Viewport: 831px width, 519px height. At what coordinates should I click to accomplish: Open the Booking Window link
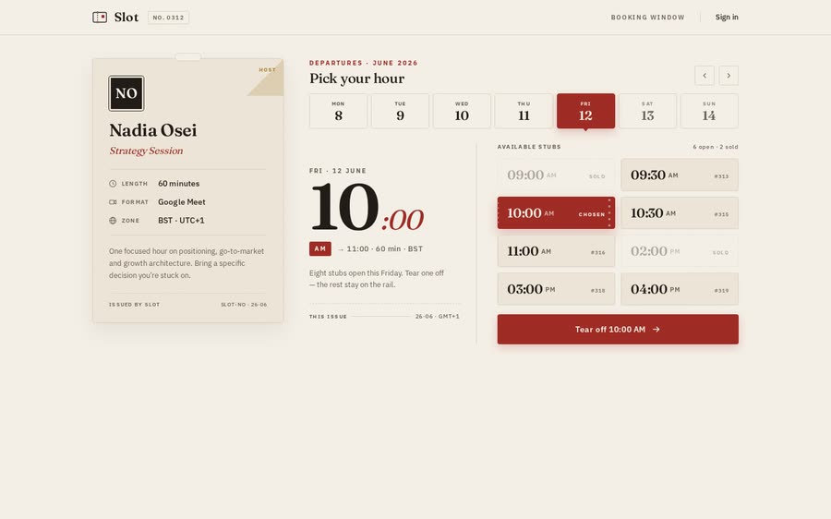[x=647, y=18]
